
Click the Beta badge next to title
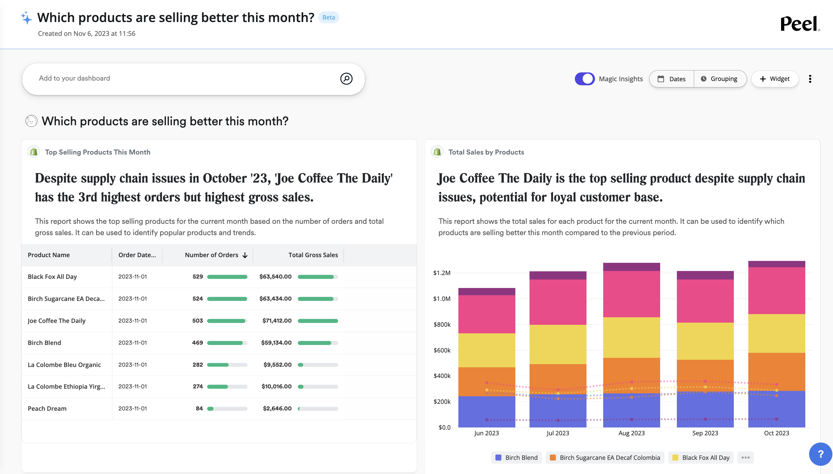[328, 17]
